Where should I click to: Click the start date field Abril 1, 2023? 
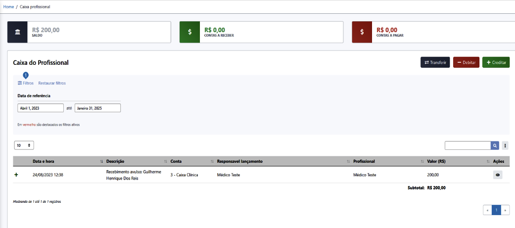point(41,108)
